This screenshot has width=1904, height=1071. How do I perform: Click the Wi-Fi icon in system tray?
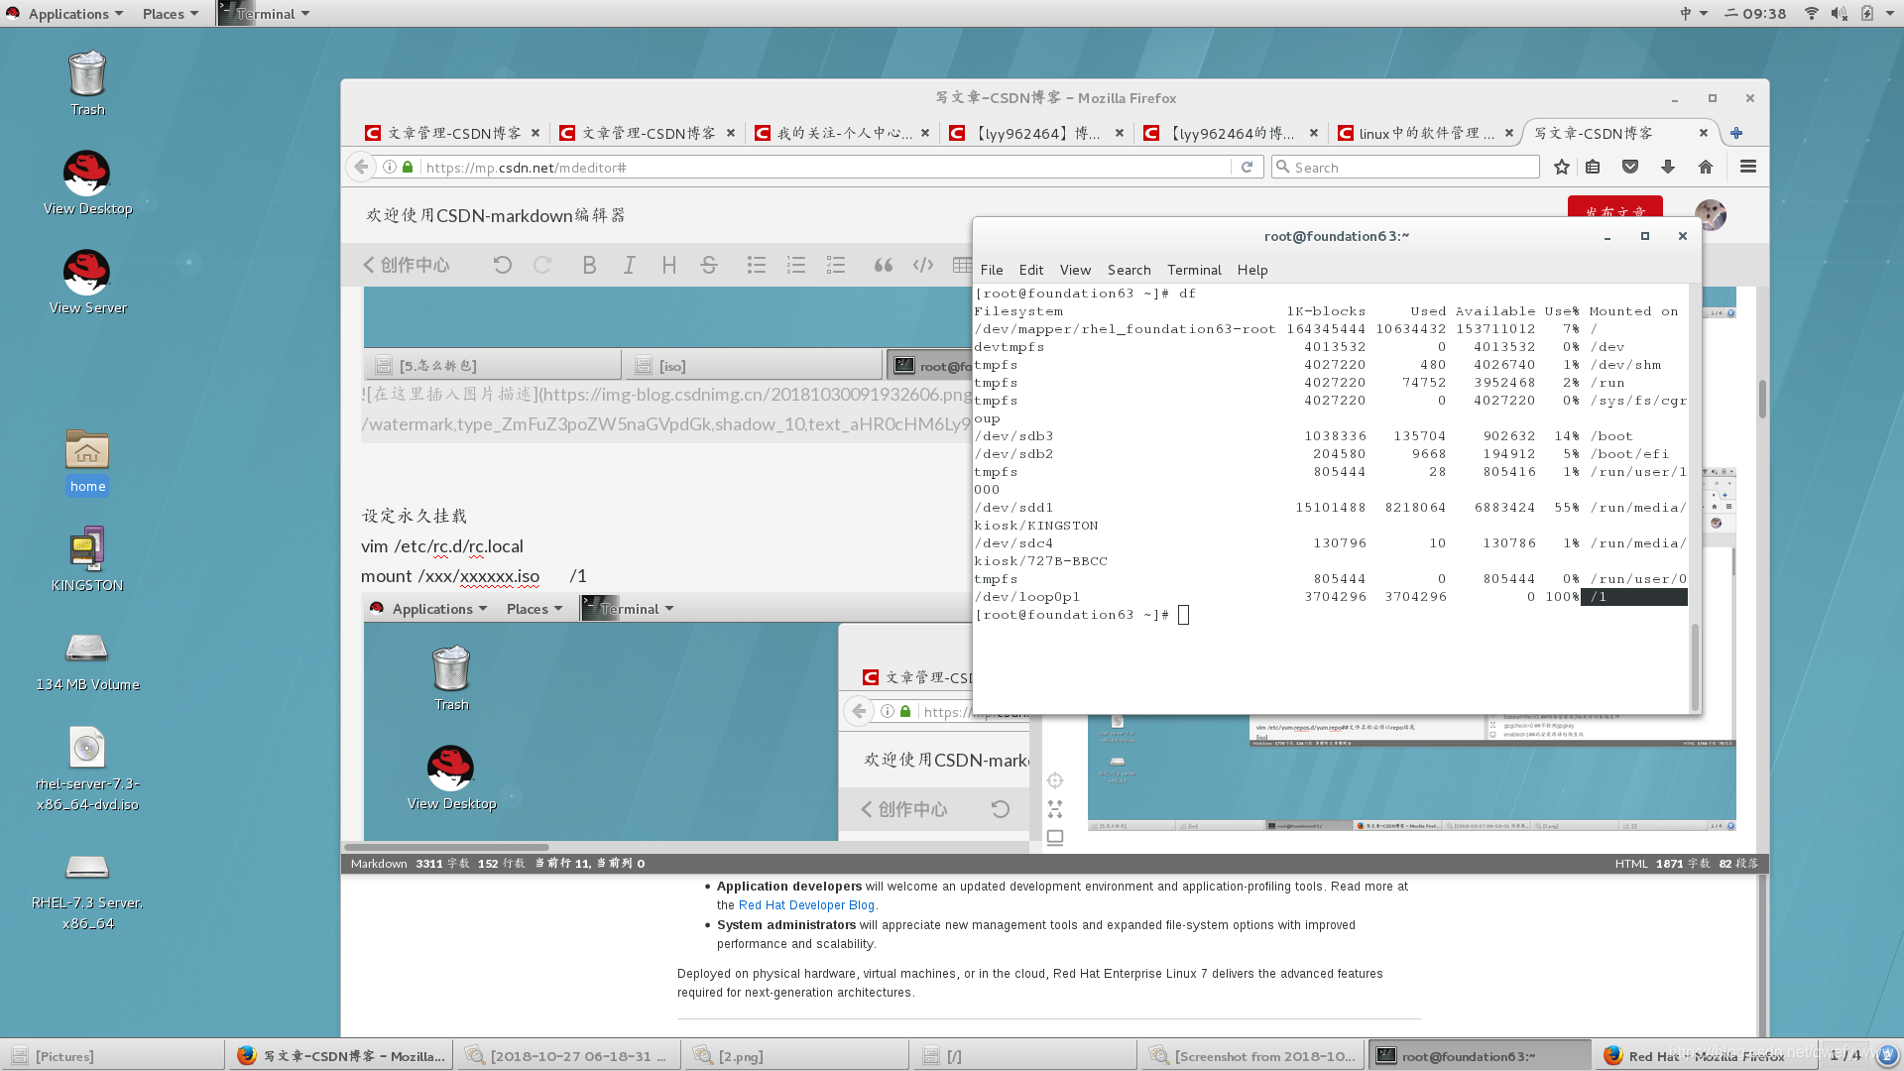(x=1811, y=13)
